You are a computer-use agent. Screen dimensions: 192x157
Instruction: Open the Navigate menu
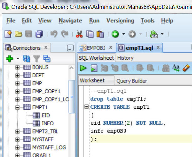click(70, 21)
